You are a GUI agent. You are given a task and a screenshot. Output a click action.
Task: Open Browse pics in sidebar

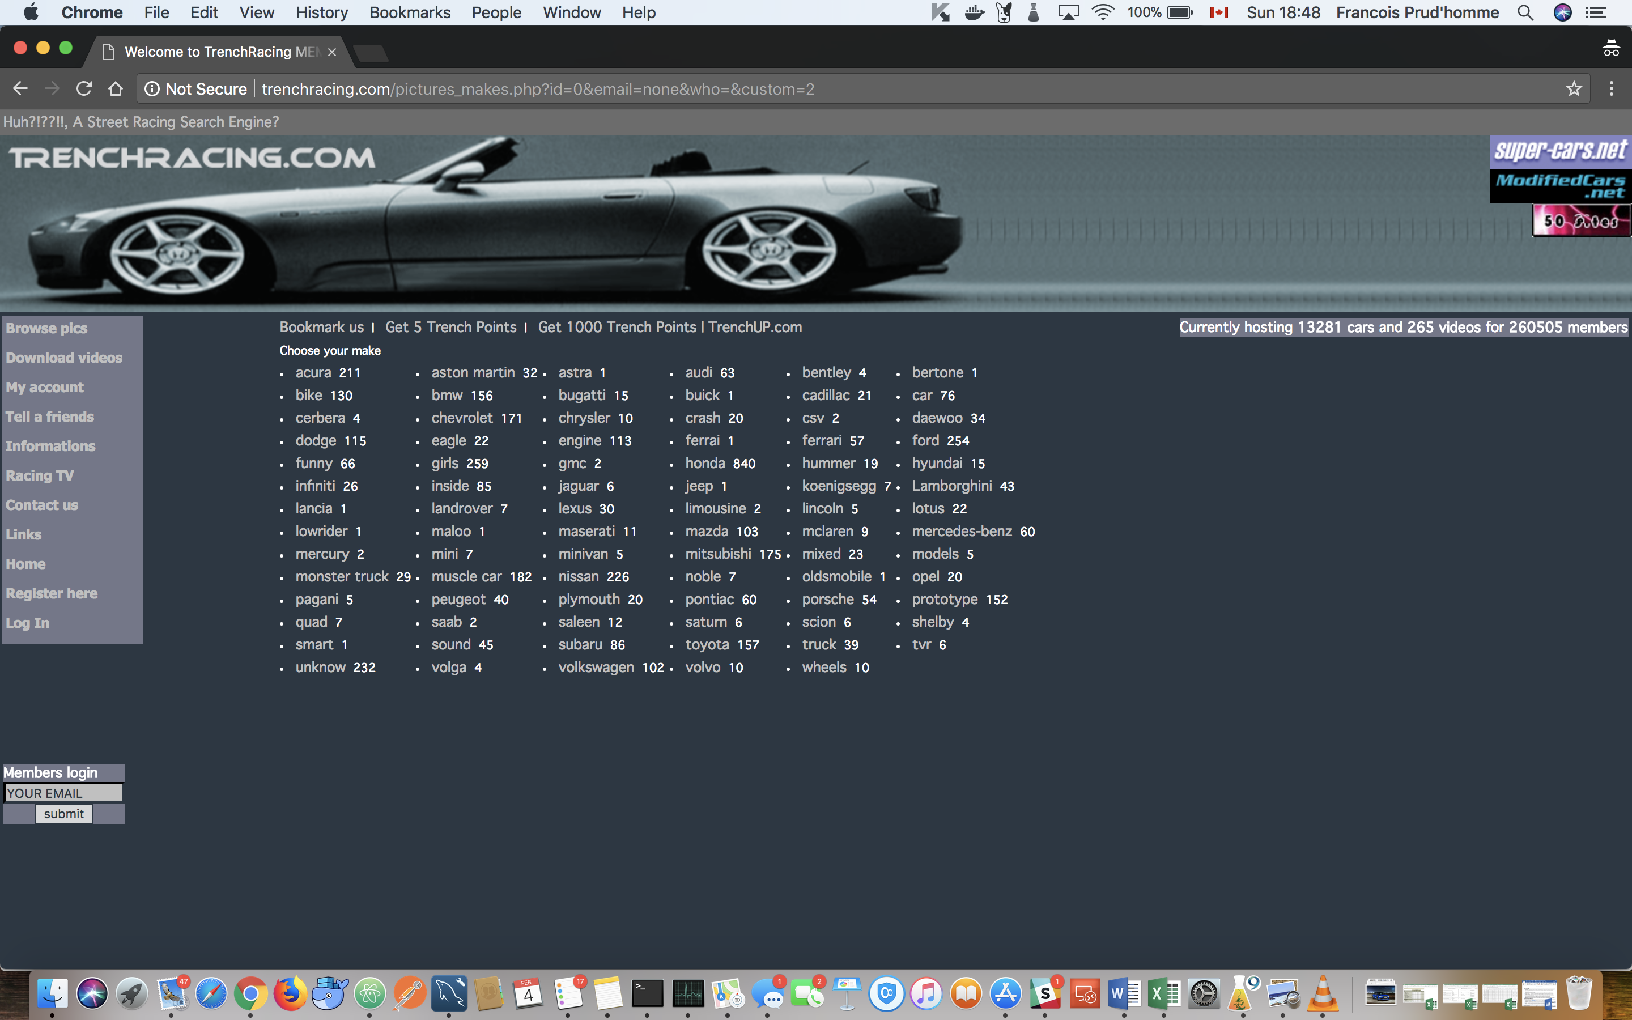click(x=46, y=328)
